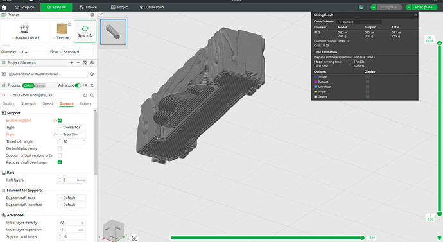Check On build plate only
The width and height of the screenshot is (443, 242).
(x=60, y=148)
